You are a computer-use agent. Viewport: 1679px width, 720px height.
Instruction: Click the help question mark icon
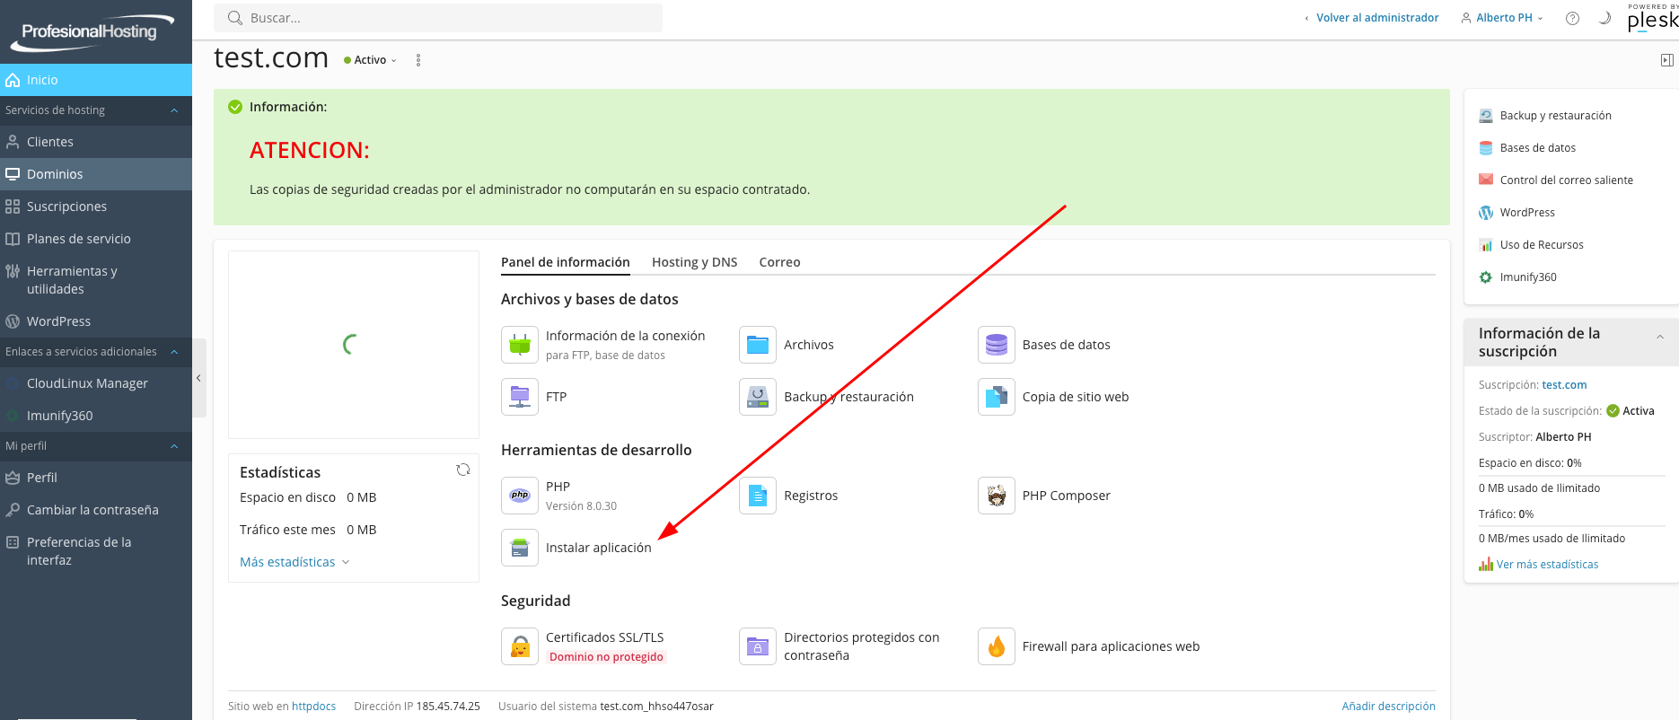click(x=1572, y=18)
